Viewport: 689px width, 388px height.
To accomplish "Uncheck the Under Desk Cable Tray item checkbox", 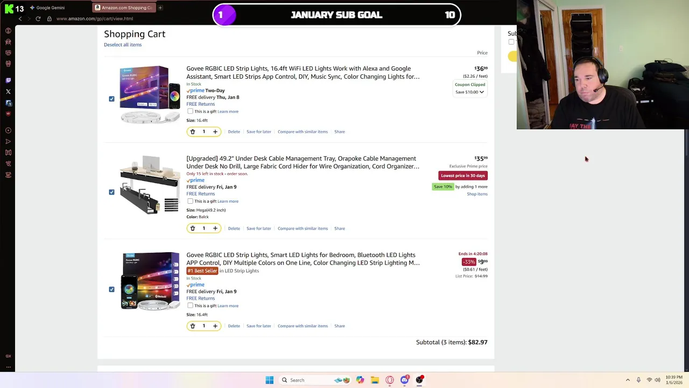I will (111, 192).
